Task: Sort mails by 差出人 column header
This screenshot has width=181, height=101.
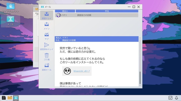Action: click(65, 11)
